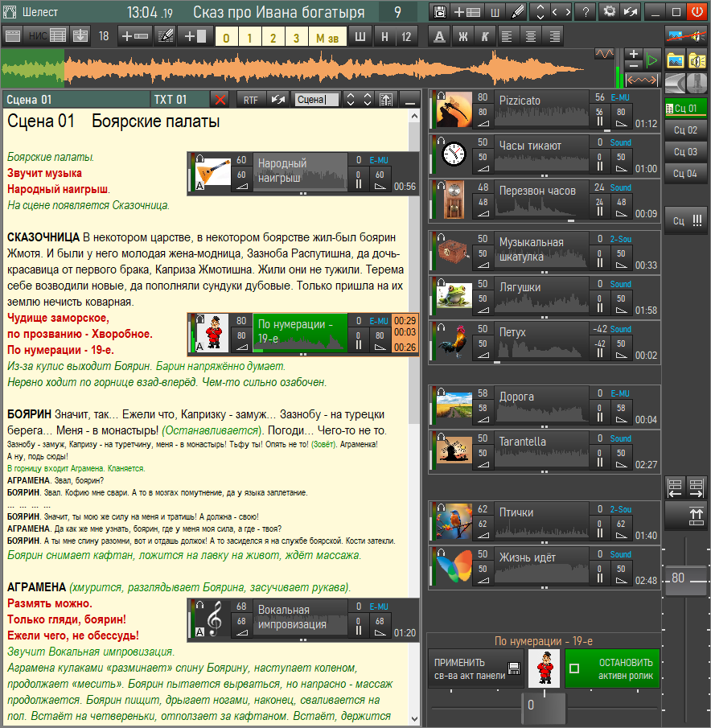Click the add block plus-rectangle icon

(195, 35)
